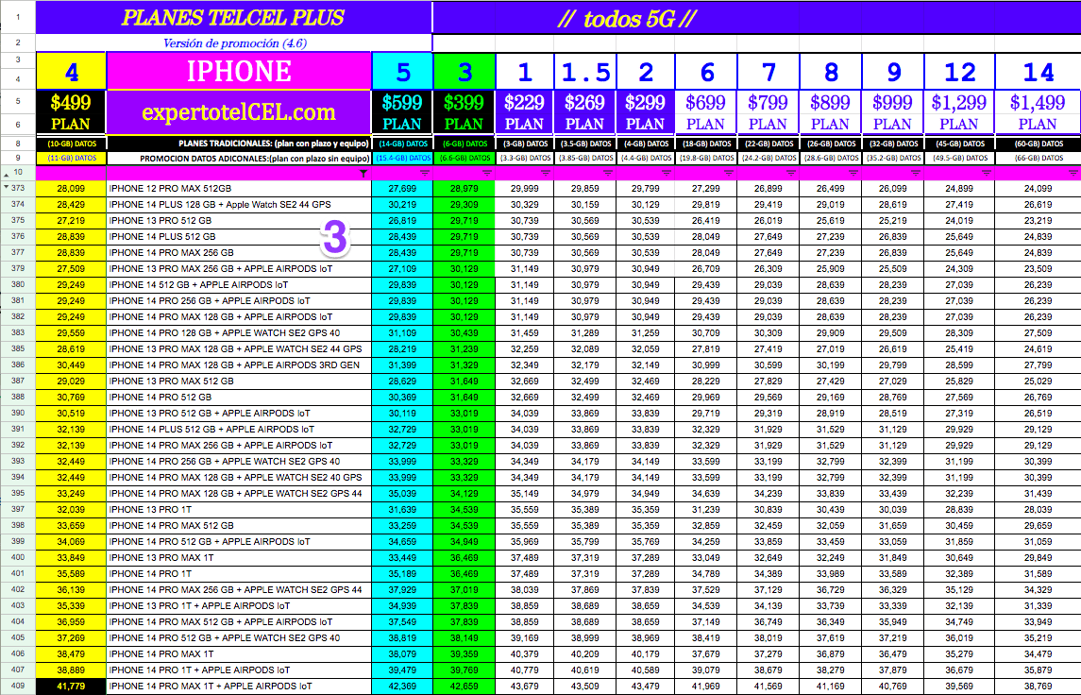The width and height of the screenshot is (1081, 695).
Task: Click the 42,659 cell in the green column
Action: pyautogui.click(x=464, y=687)
